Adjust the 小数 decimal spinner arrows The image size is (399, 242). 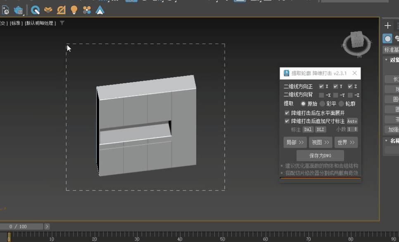[x=356, y=129]
